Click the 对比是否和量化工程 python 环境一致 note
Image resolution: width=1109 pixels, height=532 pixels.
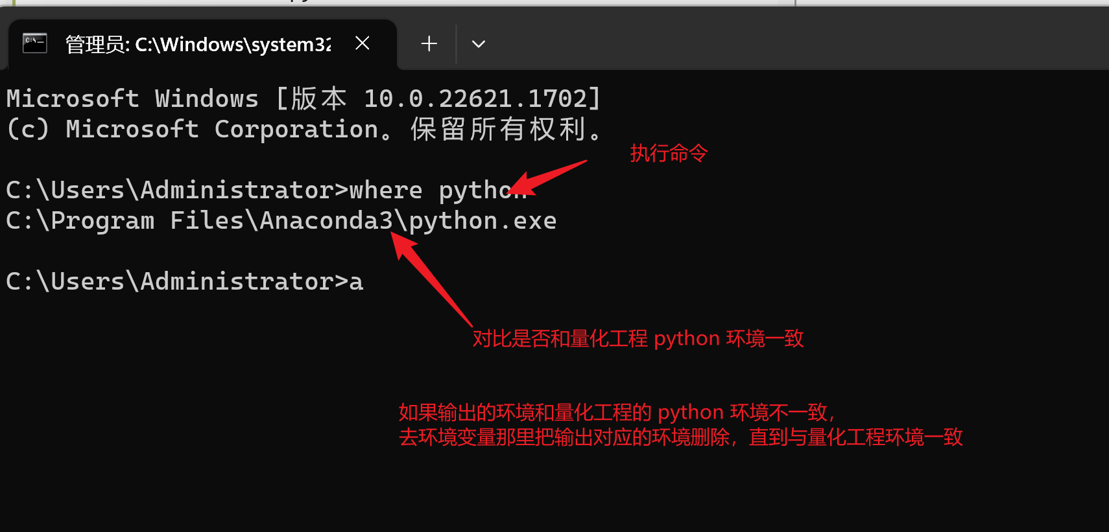638,338
